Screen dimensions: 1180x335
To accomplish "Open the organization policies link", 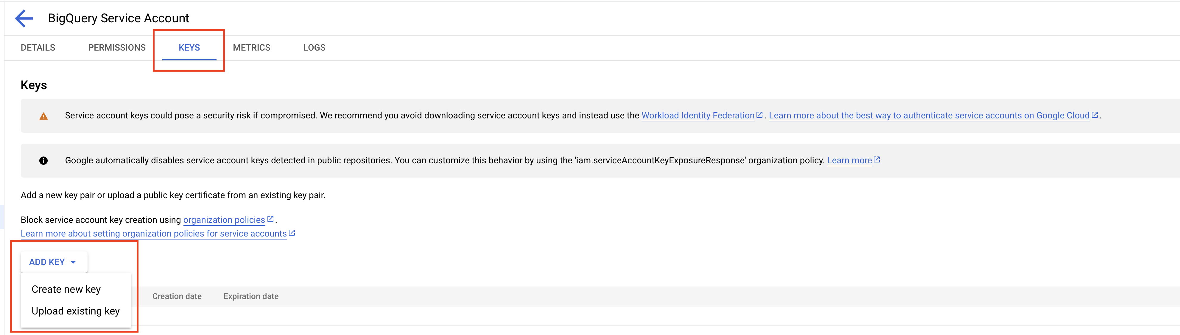I will coord(224,220).
